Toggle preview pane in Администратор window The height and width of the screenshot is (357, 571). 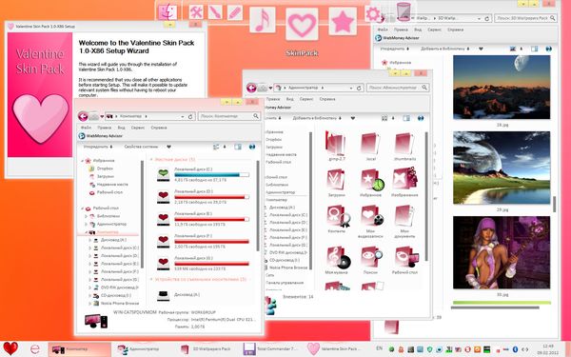pos(406,118)
